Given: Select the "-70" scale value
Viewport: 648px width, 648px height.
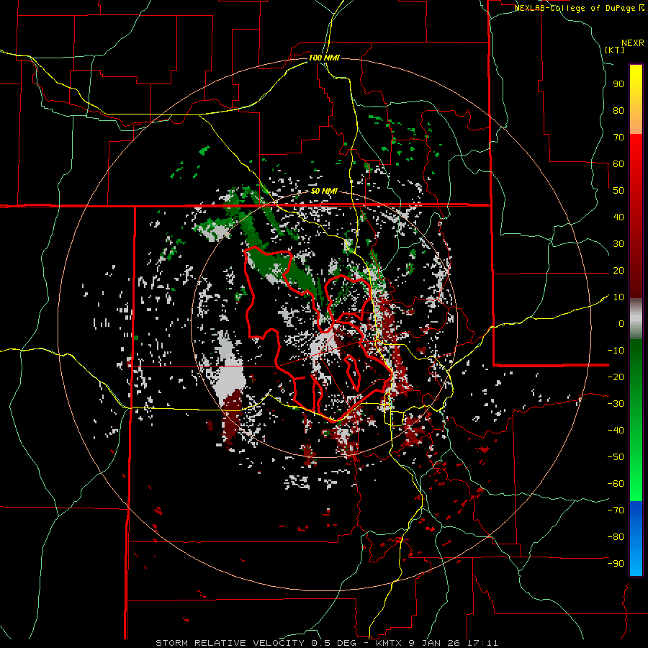Looking at the screenshot, I should click(x=616, y=510).
